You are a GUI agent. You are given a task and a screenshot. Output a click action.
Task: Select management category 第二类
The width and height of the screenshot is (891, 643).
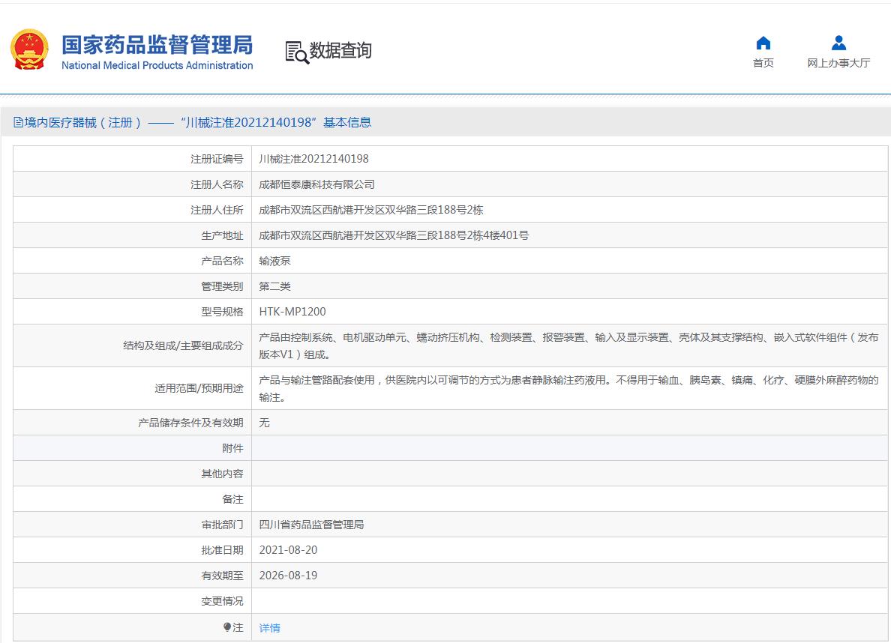[275, 286]
